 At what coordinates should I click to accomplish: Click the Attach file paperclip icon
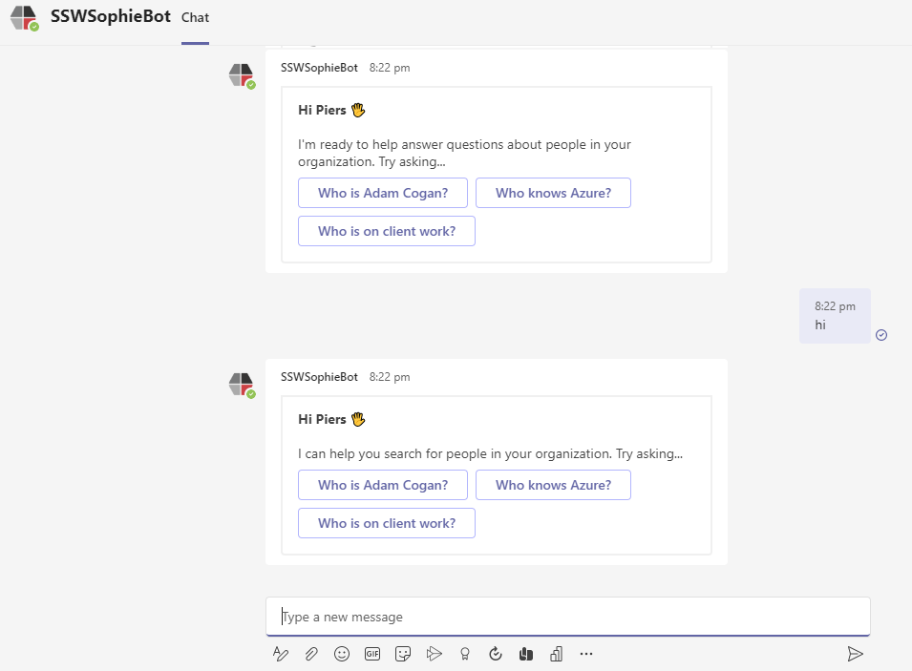coord(311,654)
